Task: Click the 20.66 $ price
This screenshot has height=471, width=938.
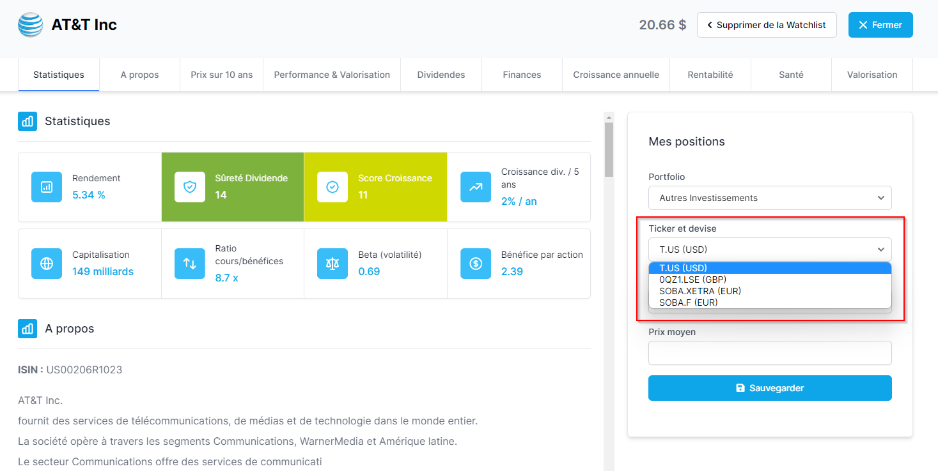Action: (x=662, y=25)
